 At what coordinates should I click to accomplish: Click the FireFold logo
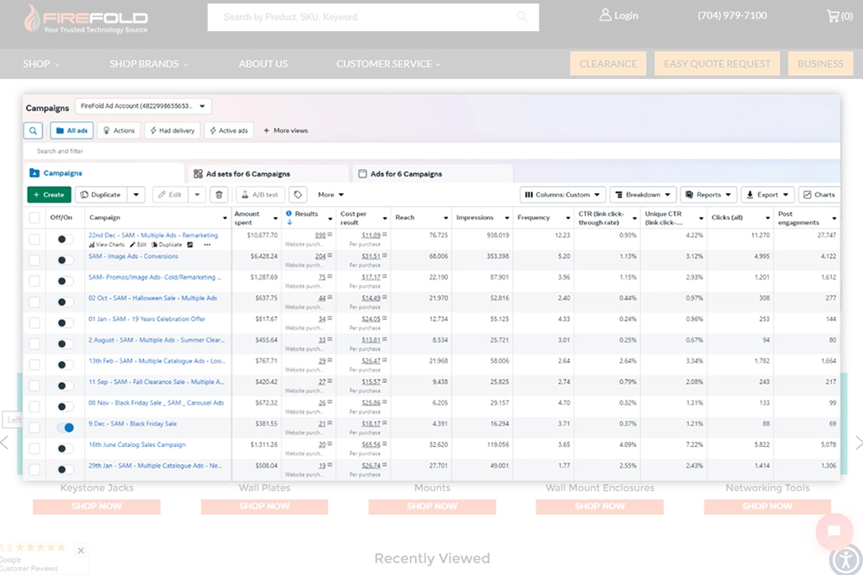point(86,19)
